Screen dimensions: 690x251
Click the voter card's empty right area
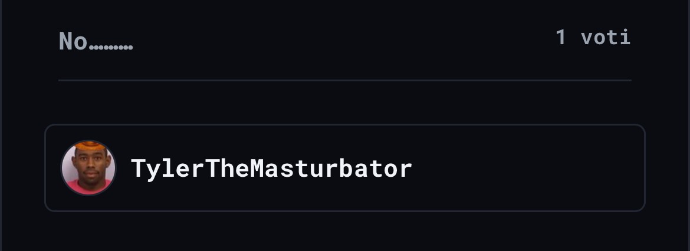pyautogui.click(x=528, y=168)
